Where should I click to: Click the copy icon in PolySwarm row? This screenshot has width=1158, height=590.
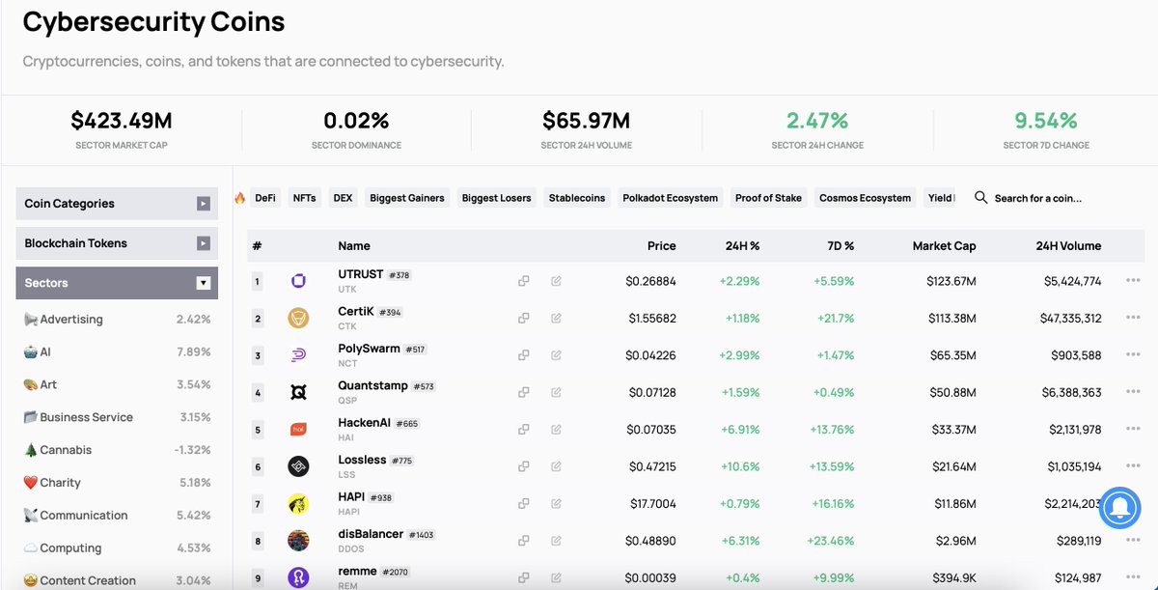pos(523,355)
